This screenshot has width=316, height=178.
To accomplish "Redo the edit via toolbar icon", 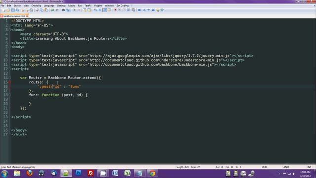I will [57, 10].
